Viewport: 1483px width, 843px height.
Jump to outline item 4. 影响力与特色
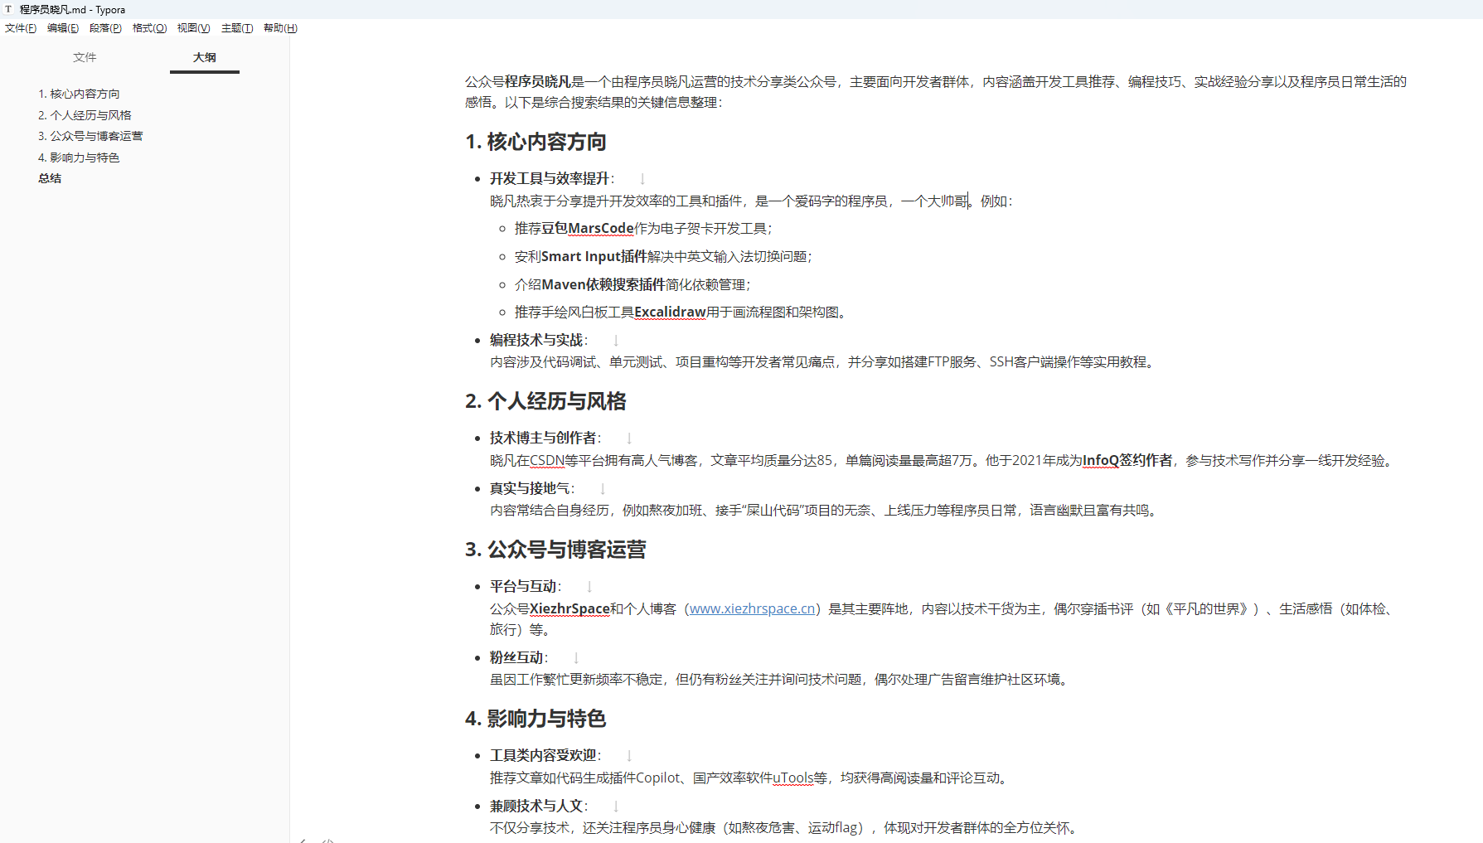click(x=80, y=157)
